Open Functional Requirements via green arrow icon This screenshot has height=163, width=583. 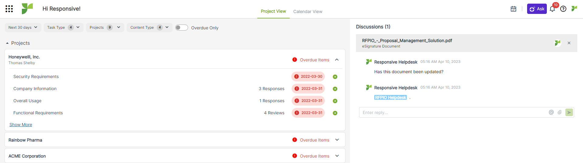coord(335,113)
